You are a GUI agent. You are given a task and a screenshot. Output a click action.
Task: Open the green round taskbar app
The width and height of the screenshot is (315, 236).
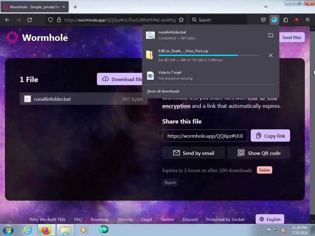click(x=103, y=230)
